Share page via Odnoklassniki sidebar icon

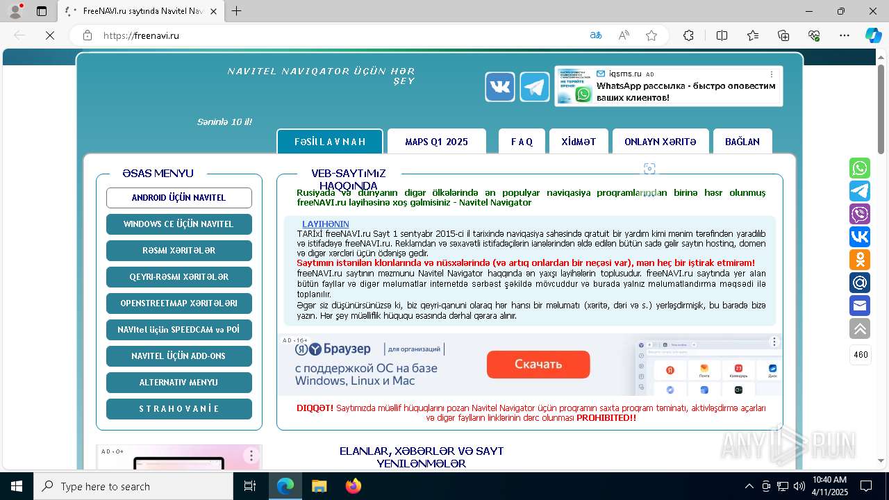coord(860,260)
